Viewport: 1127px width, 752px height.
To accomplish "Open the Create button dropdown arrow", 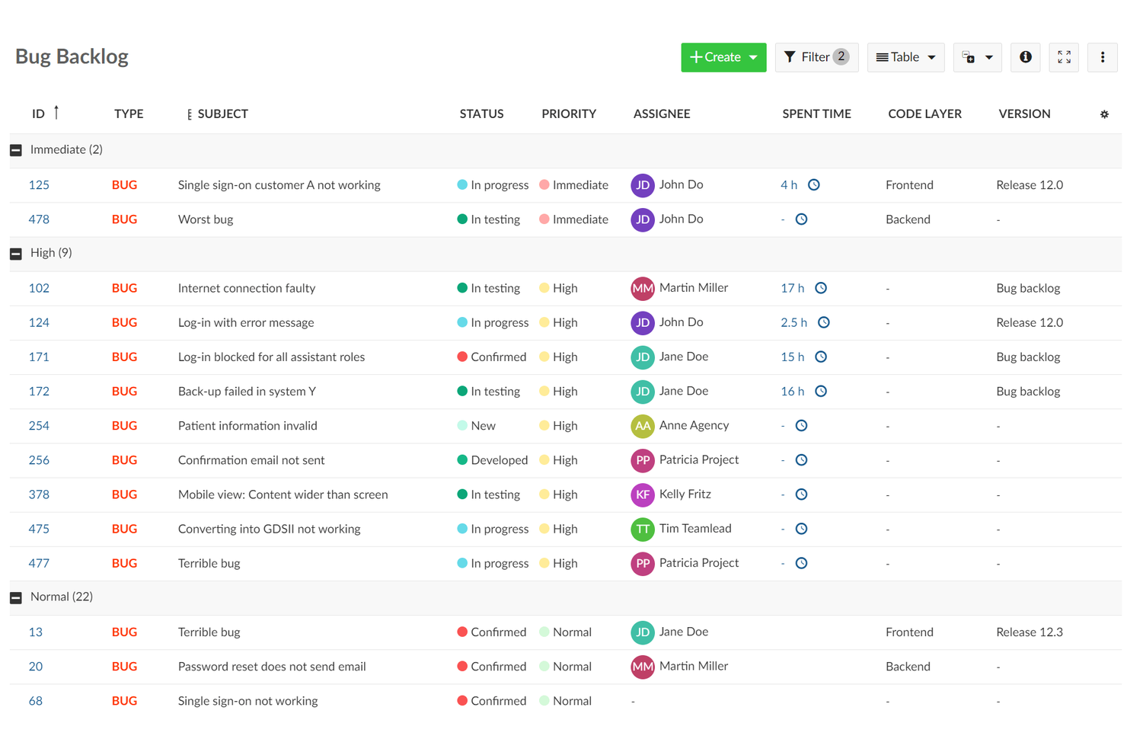I will (x=753, y=57).
